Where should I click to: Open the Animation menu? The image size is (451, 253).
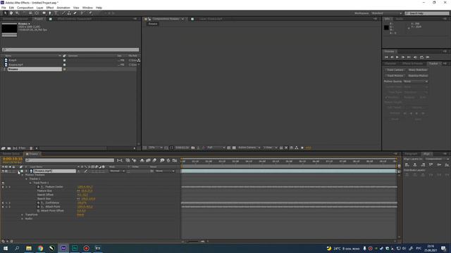pos(63,8)
